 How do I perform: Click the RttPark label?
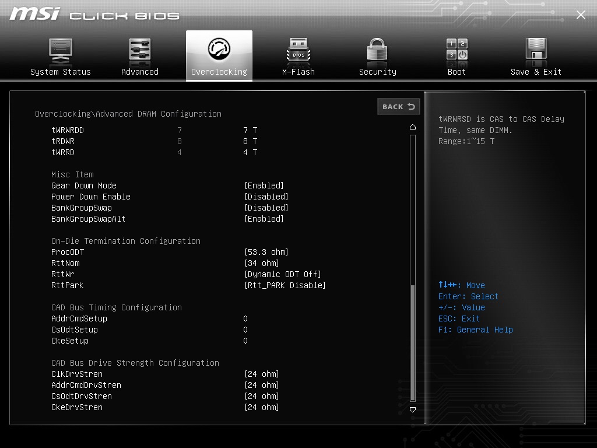[68, 285]
